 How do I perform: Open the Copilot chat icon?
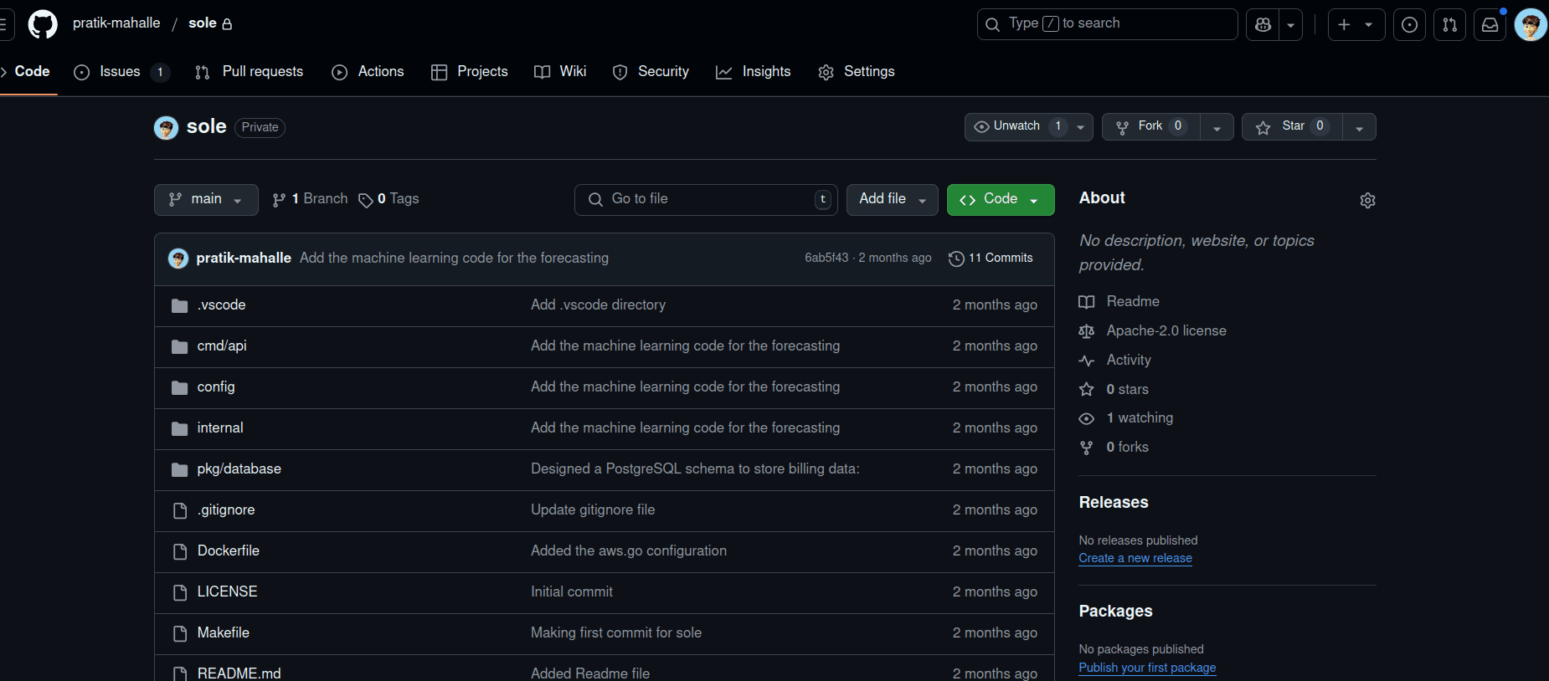1263,25
